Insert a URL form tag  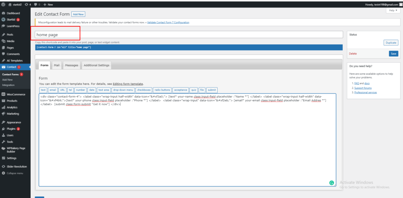pyautogui.click(x=62, y=90)
